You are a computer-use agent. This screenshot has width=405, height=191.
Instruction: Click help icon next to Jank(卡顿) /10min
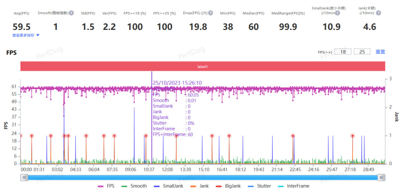pos(378,13)
